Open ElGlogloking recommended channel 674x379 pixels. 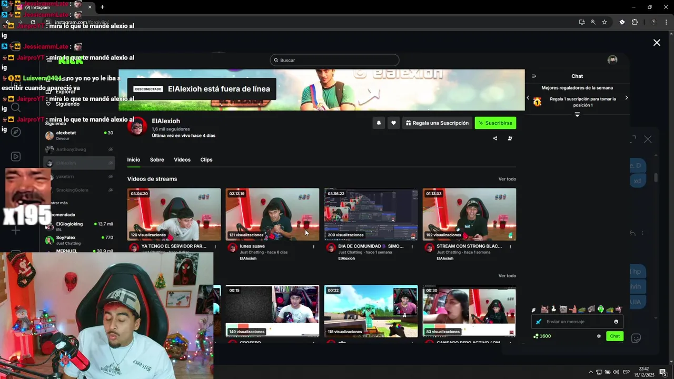click(x=79, y=226)
